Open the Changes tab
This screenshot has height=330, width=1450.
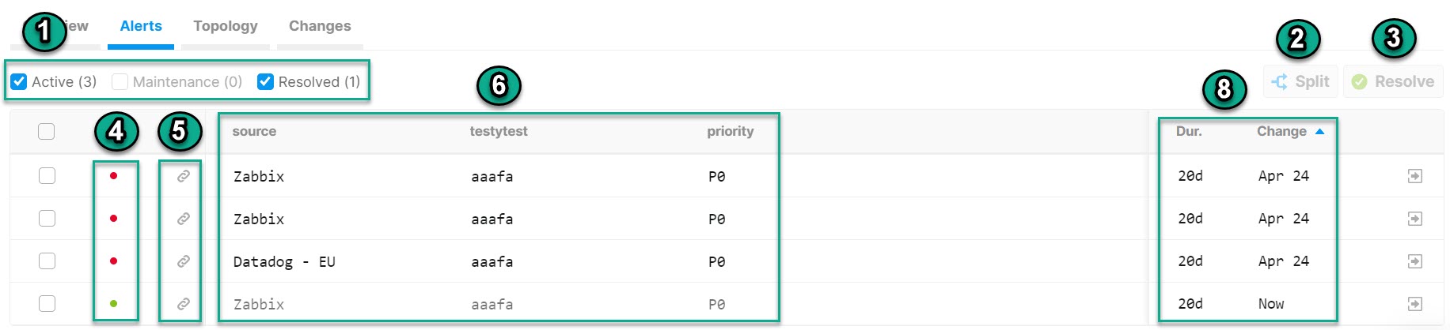(320, 26)
